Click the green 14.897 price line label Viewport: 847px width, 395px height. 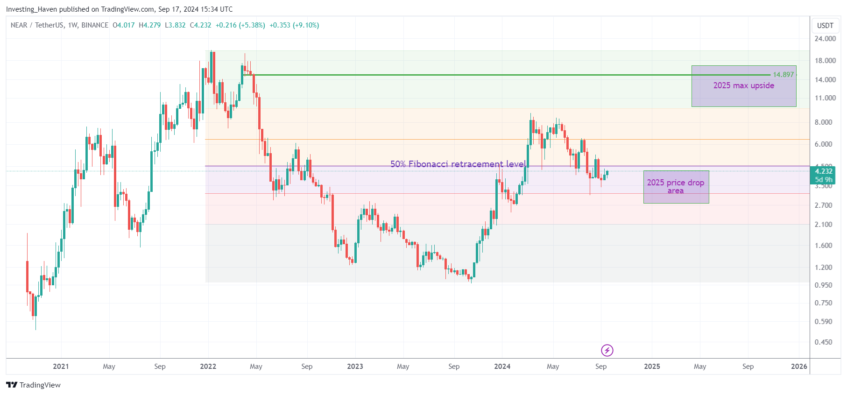(783, 75)
